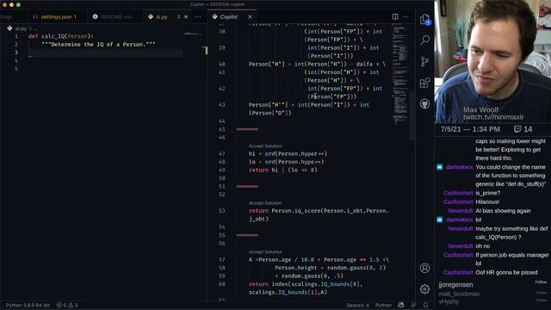
Task: Click the Copilot panel minimap
Action: click(399, 74)
